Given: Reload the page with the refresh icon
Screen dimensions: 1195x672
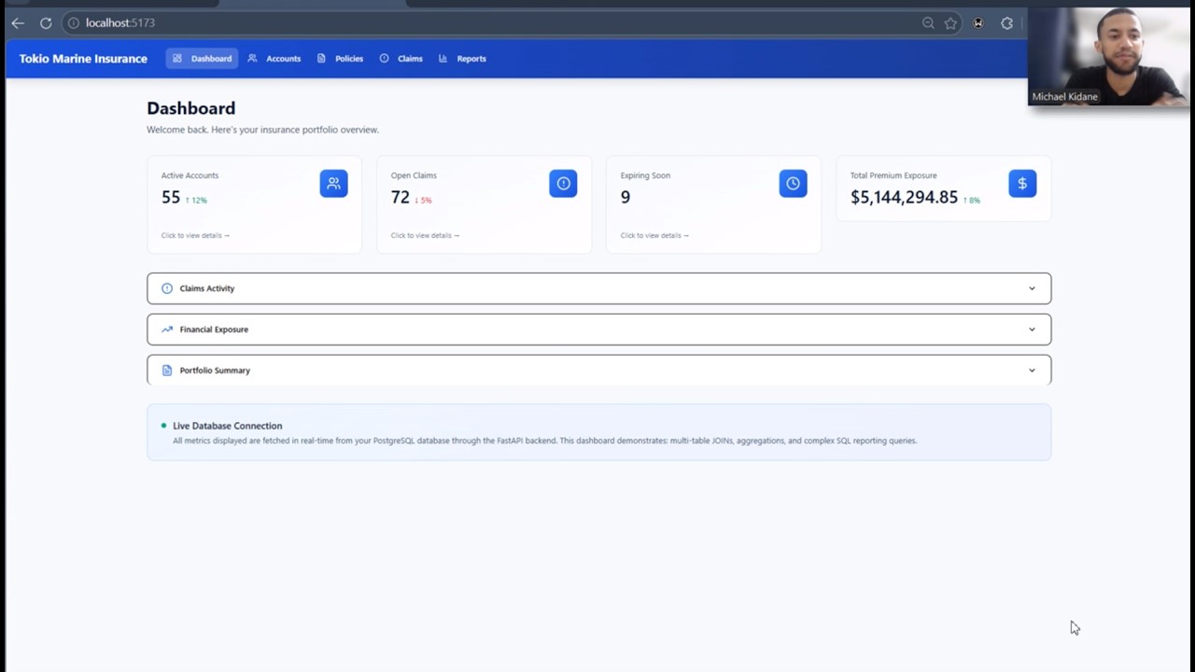Looking at the screenshot, I should coord(46,22).
